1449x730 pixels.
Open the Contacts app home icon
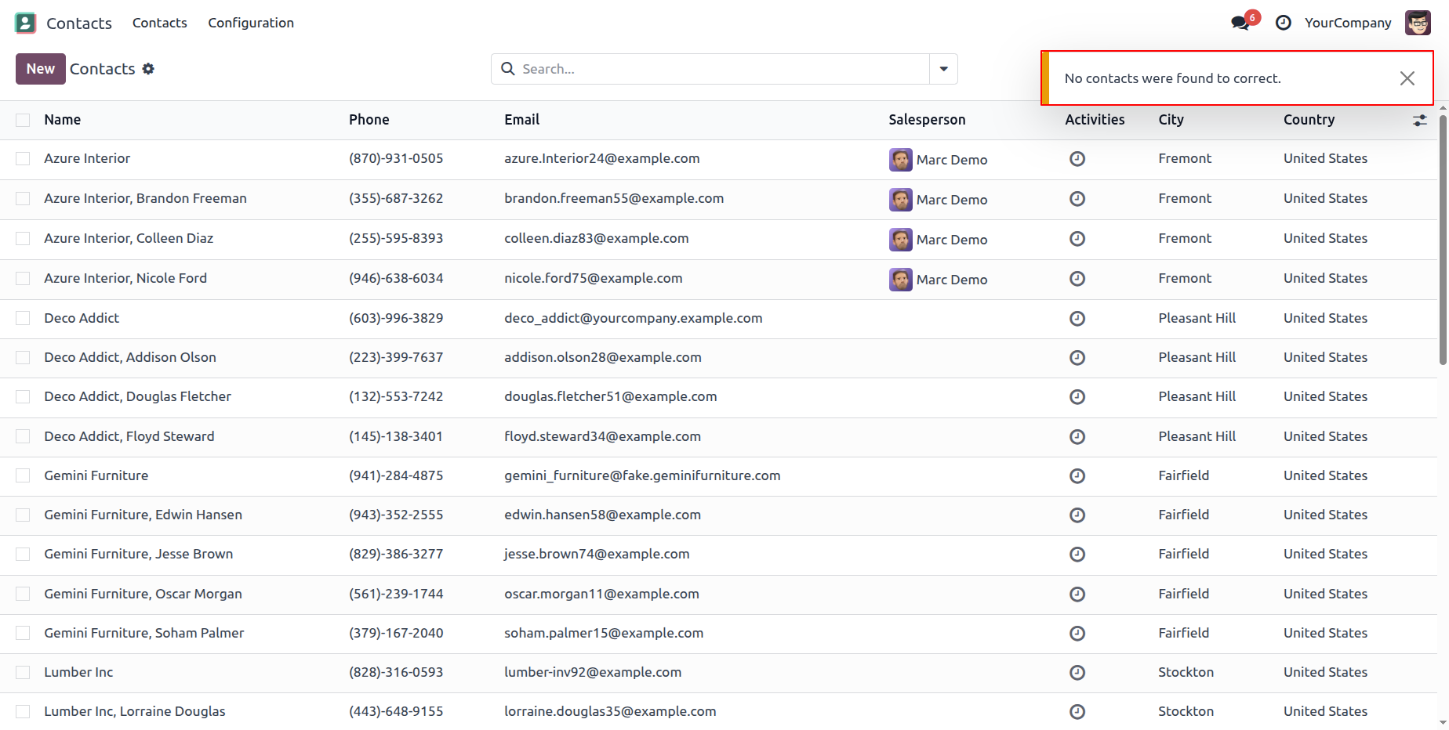25,23
